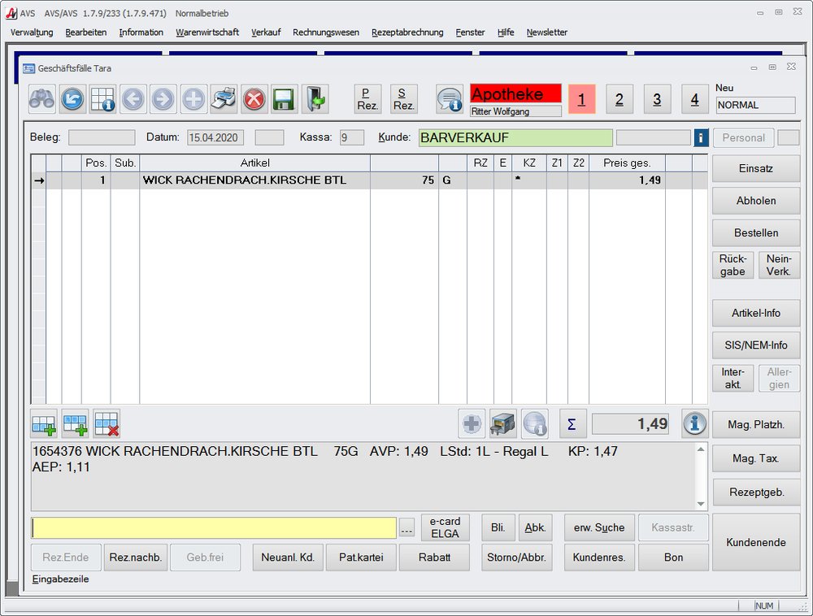Viewport: 813px width, 616px height.
Task: Click the blue undo arrow icon
Action: (72, 99)
